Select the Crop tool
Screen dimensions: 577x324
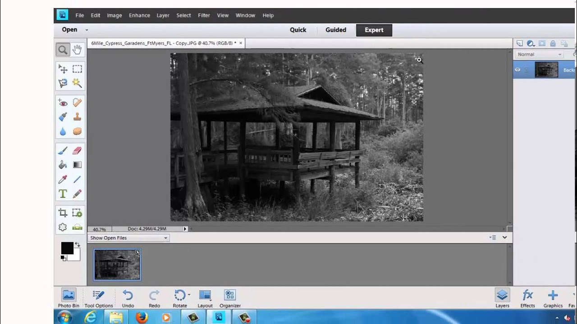(63, 213)
